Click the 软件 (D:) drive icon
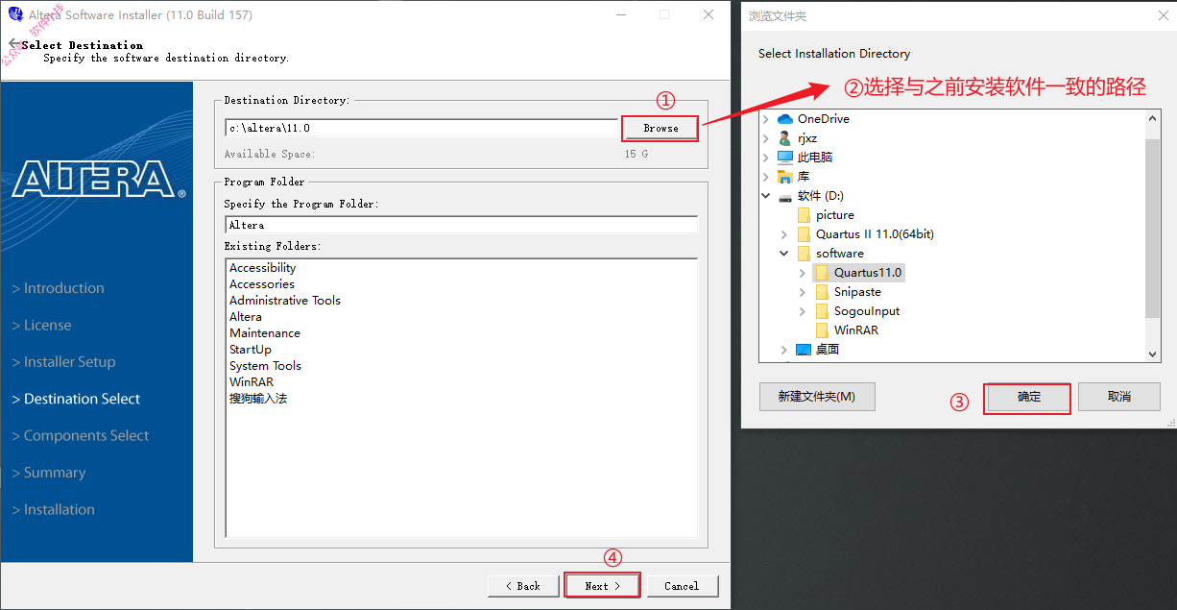Screen dimensions: 1177x610 (785, 196)
